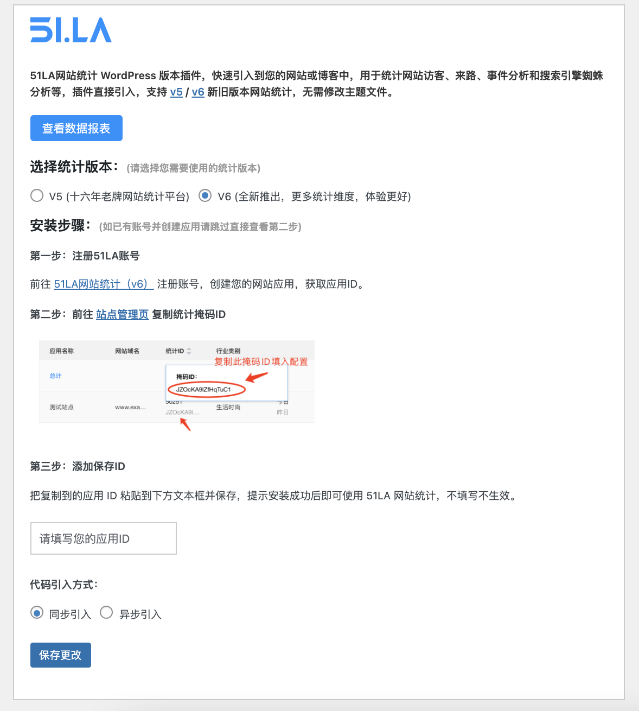Click the 51.LA logo
Image resolution: width=639 pixels, height=711 pixels.
[71, 30]
